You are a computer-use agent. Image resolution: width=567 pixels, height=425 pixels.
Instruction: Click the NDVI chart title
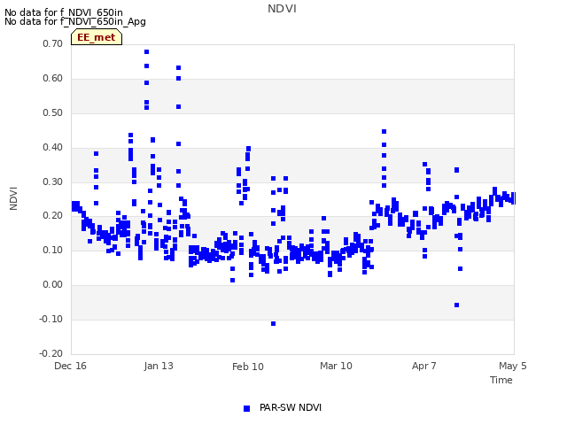(282, 9)
